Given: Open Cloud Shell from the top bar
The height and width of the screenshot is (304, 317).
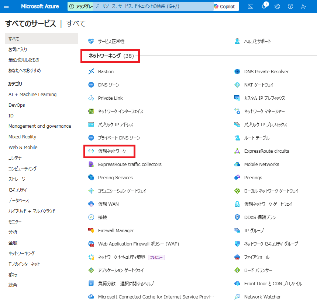Looking at the screenshot, I should coord(251,7).
